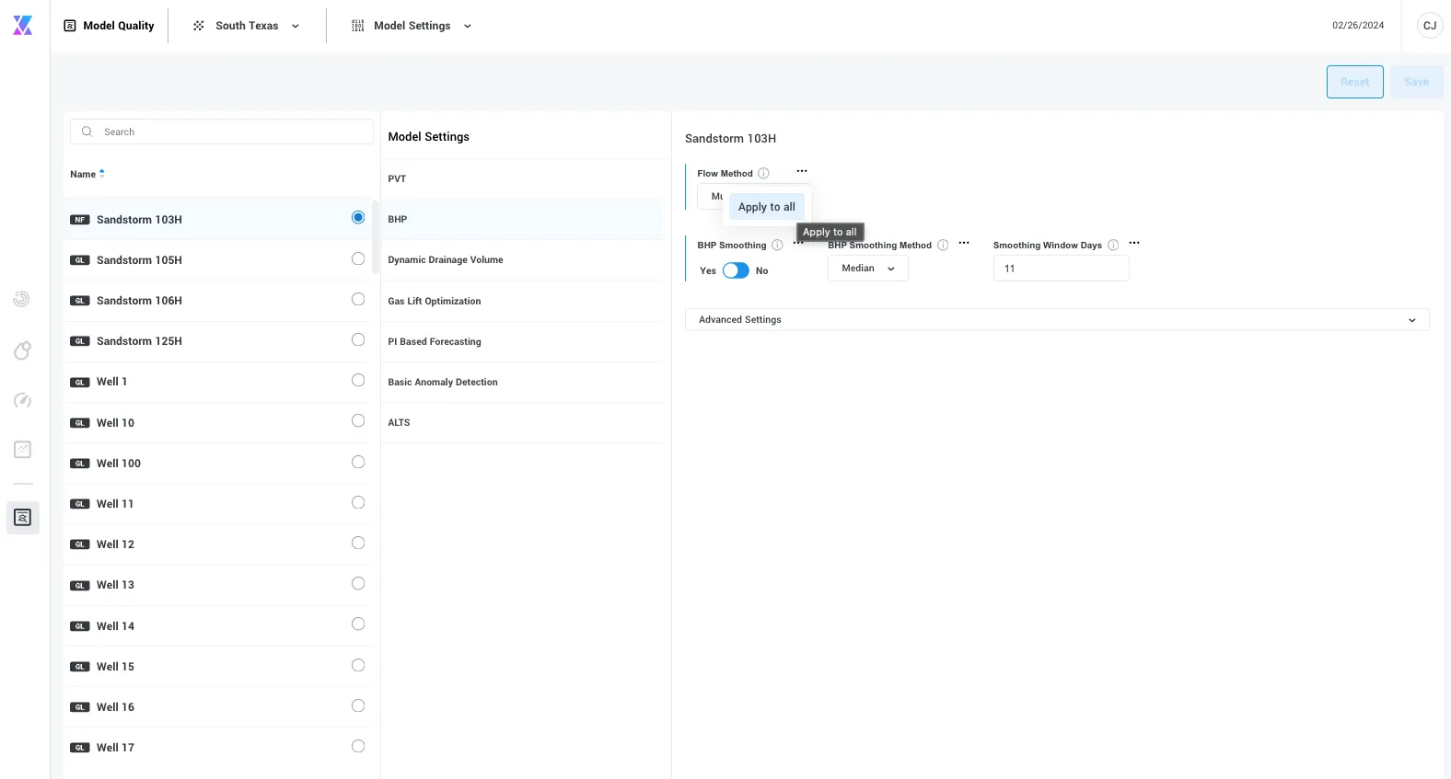Select the Sandstorm 125H well row
This screenshot has width=1451, height=779.
point(218,340)
